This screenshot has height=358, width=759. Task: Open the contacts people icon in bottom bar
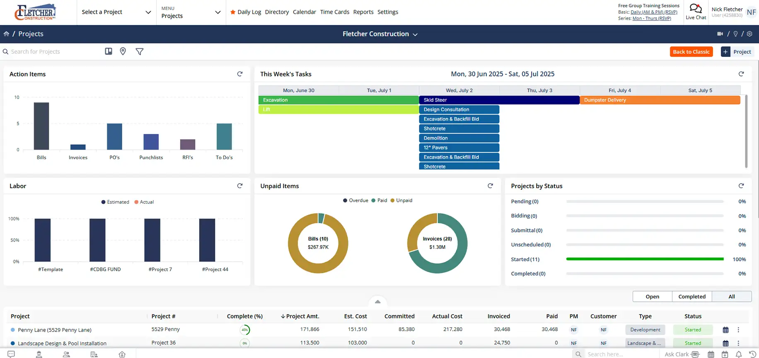point(66,354)
